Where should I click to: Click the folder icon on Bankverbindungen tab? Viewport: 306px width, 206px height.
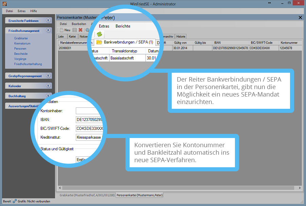pos(99,42)
